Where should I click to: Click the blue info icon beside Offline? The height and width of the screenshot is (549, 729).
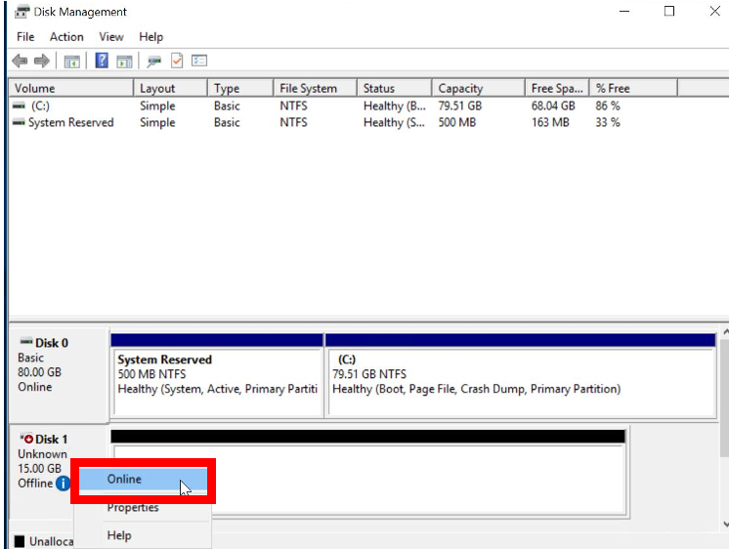63,484
